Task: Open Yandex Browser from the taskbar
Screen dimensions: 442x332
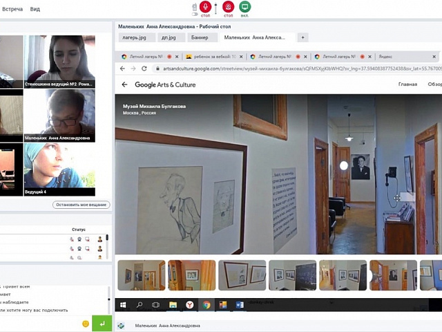Action: coord(190,305)
